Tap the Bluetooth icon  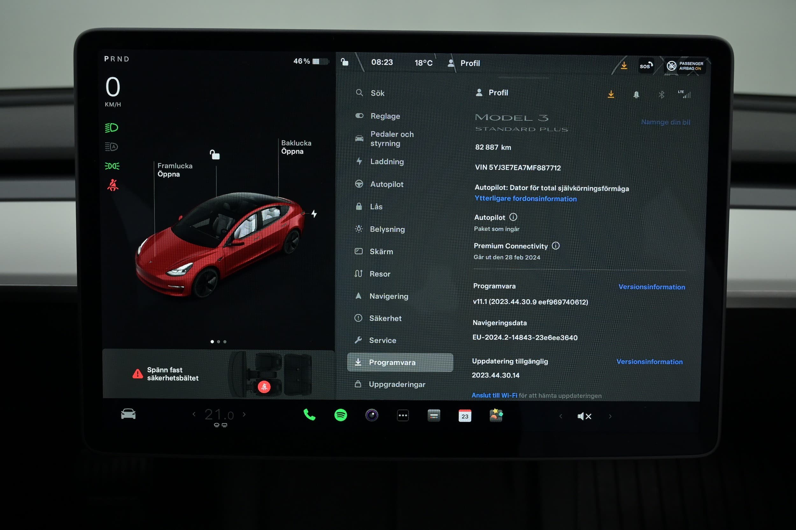661,95
